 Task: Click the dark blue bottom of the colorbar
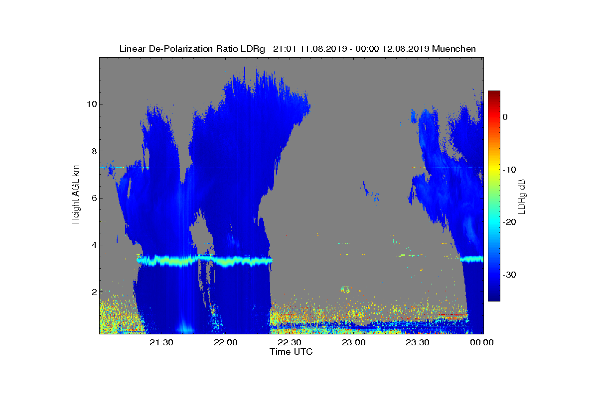click(x=494, y=297)
